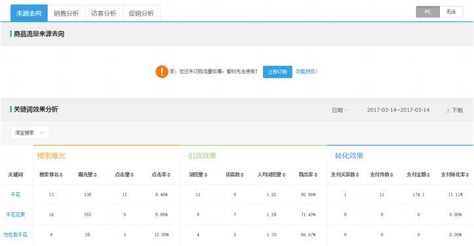
Task: Click the 71.43% bounce rate cell
Action: (x=308, y=215)
